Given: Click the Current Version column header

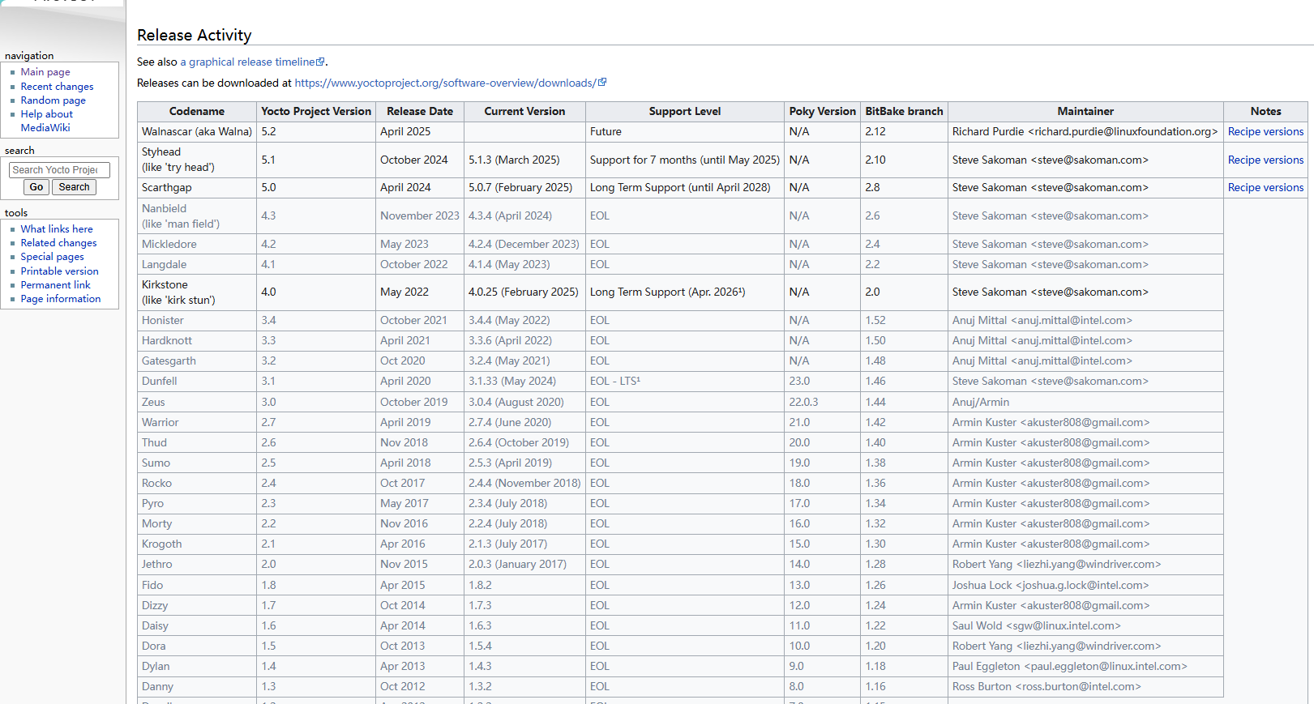Looking at the screenshot, I should [524, 112].
